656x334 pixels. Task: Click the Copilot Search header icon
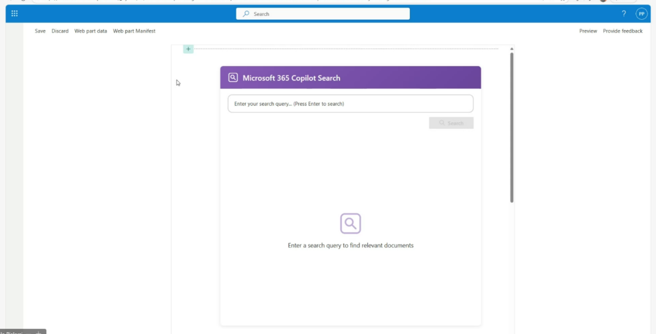(x=233, y=78)
